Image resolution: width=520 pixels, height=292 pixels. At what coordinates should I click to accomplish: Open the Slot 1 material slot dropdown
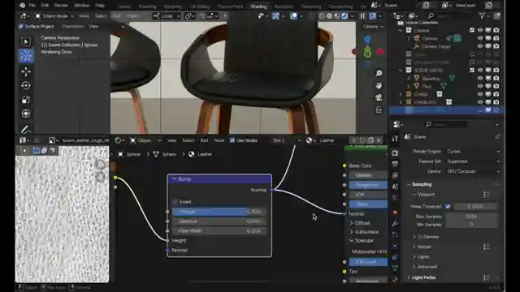287,140
